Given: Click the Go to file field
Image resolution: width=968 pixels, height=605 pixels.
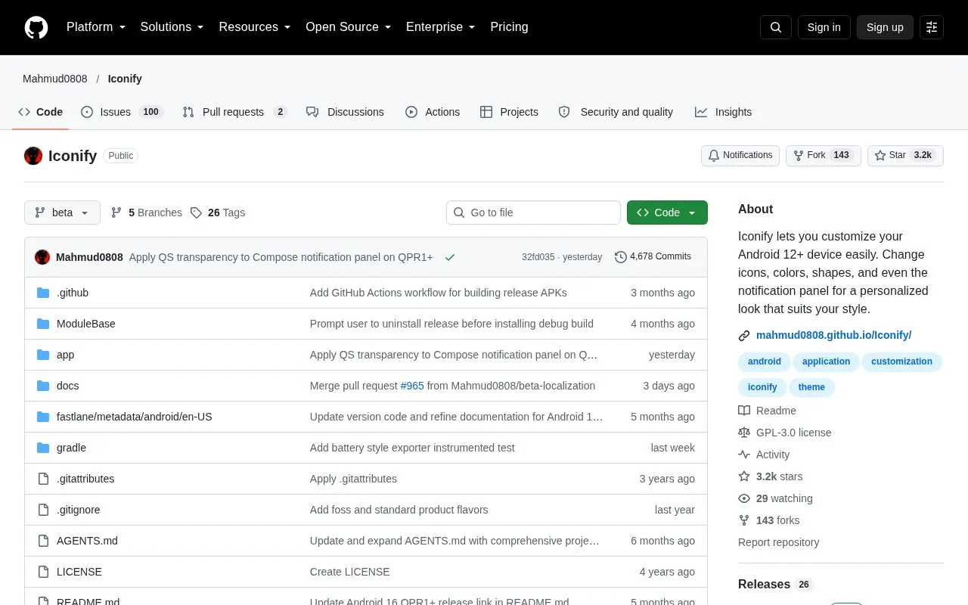Looking at the screenshot, I should (x=533, y=213).
